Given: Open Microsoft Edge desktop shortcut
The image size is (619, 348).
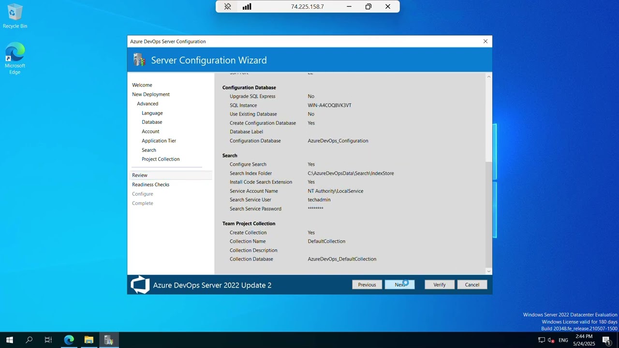Looking at the screenshot, I should pyautogui.click(x=15, y=58).
